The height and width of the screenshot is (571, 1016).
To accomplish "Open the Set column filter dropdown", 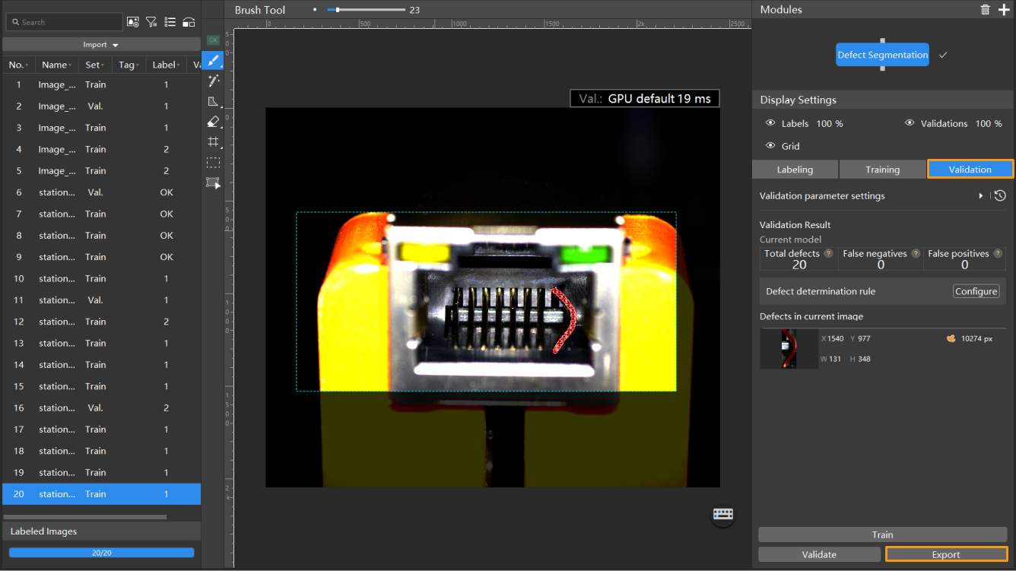I will [103, 65].
